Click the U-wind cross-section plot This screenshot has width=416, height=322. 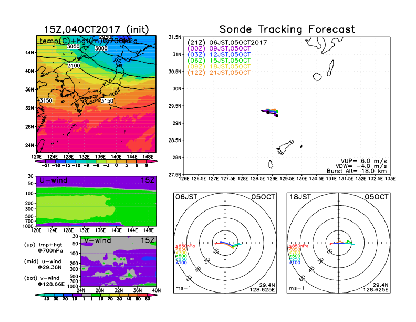coord(96,201)
